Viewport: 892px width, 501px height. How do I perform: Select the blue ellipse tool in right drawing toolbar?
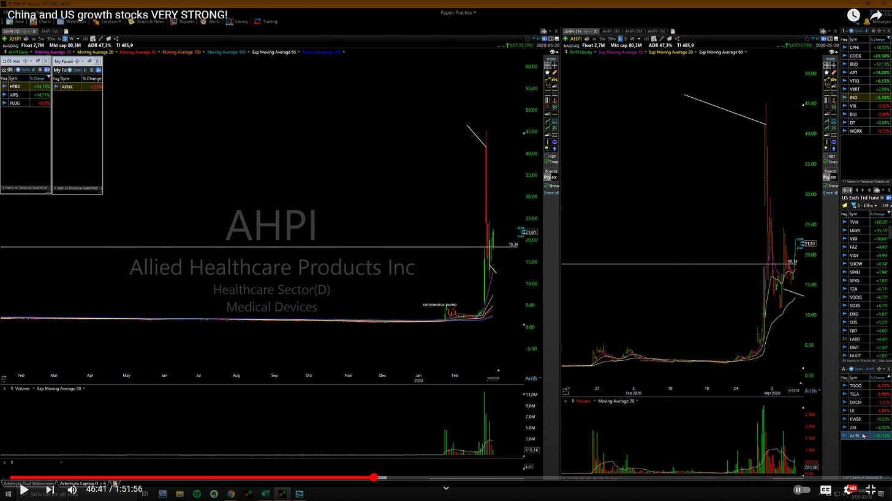tap(834, 142)
